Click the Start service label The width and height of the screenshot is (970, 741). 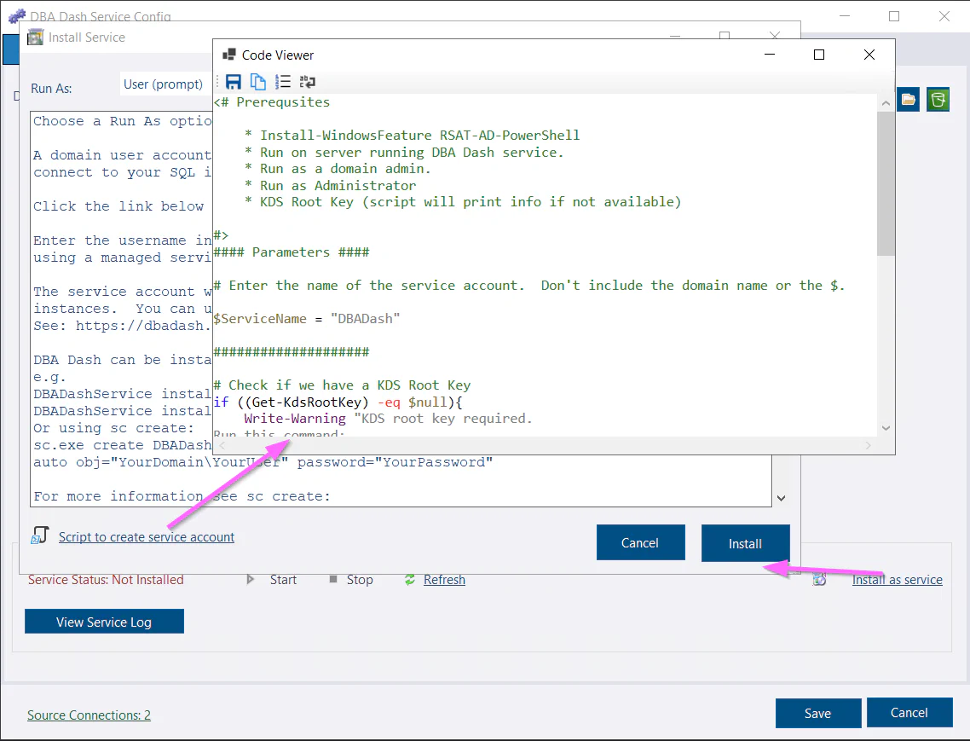coord(283,580)
